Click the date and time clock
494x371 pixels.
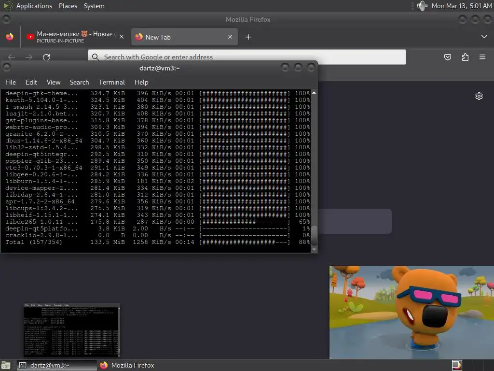tap(461, 6)
